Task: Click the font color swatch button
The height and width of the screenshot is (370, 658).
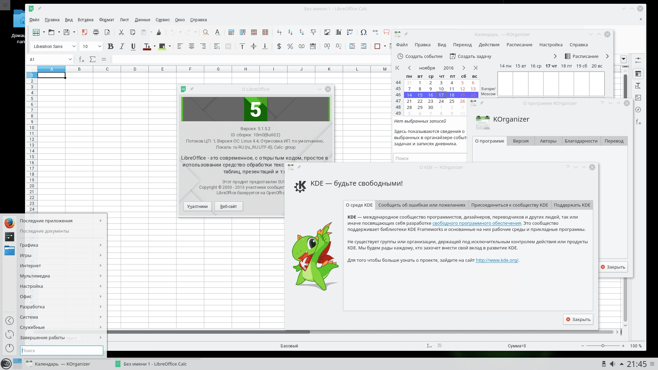Action: coord(147,46)
